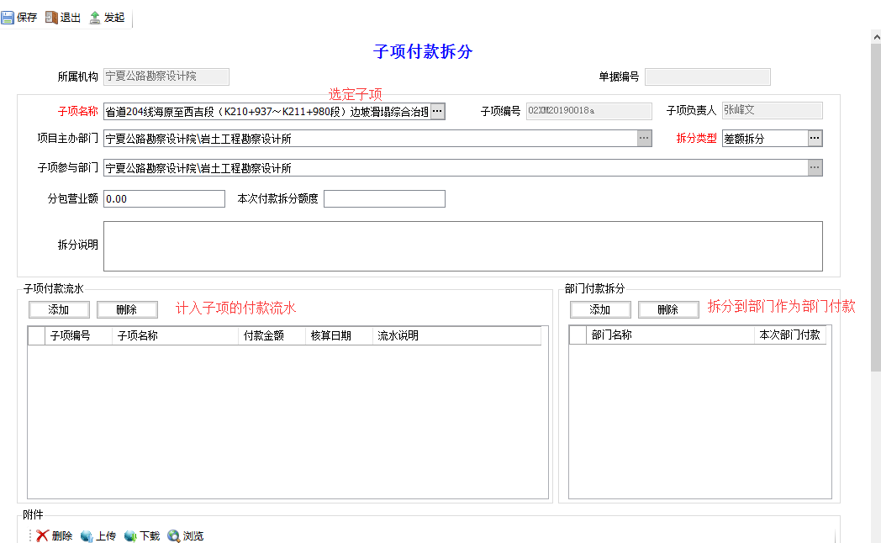881x543 pixels.
Task: Click the 上传 upload attachment icon
Action: (x=87, y=535)
